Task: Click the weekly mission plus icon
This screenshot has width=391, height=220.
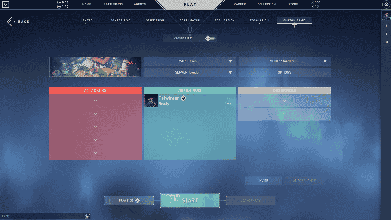Action: (59, 7)
